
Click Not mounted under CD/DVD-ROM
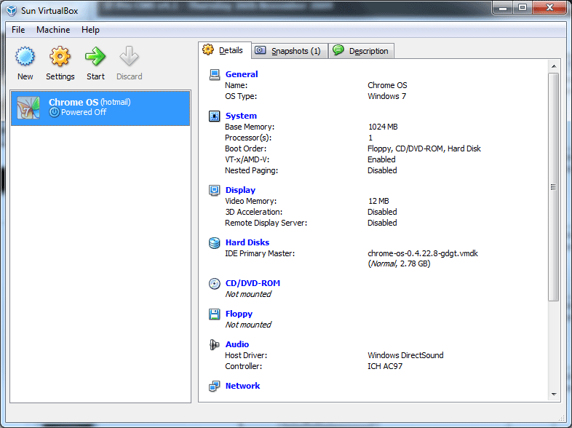coord(248,295)
